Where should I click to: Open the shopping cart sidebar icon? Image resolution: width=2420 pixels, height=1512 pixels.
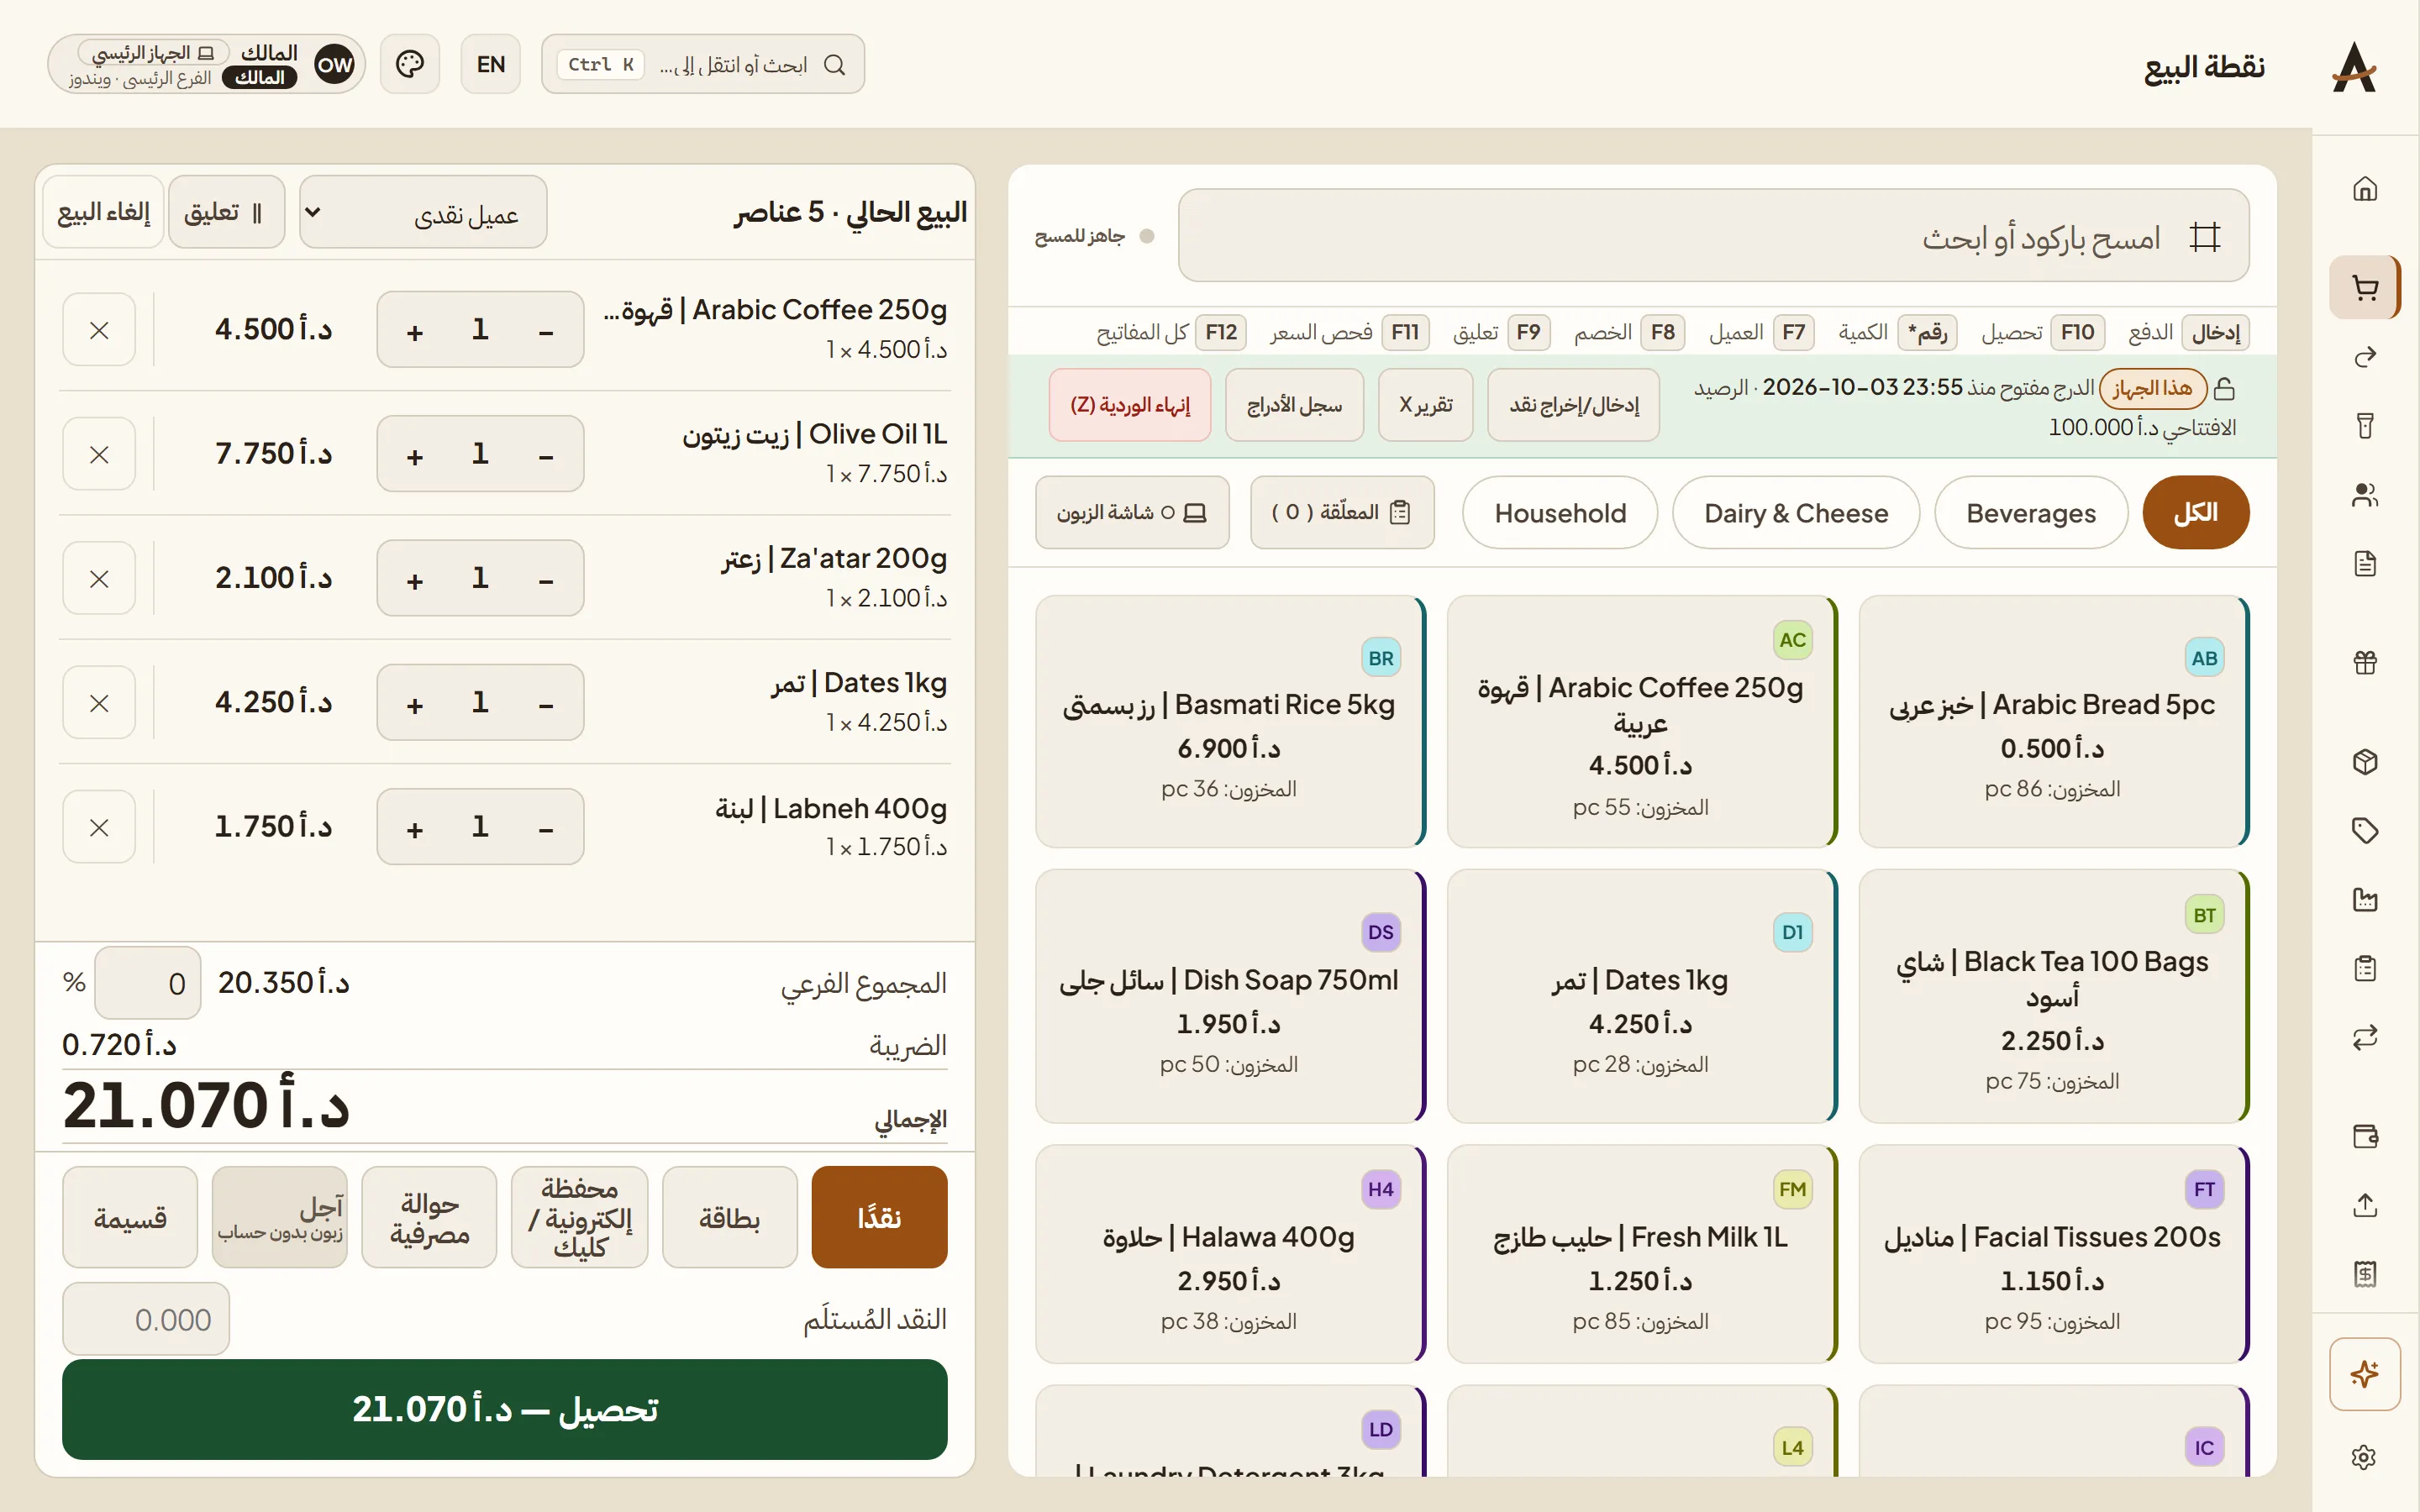pyautogui.click(x=2364, y=288)
